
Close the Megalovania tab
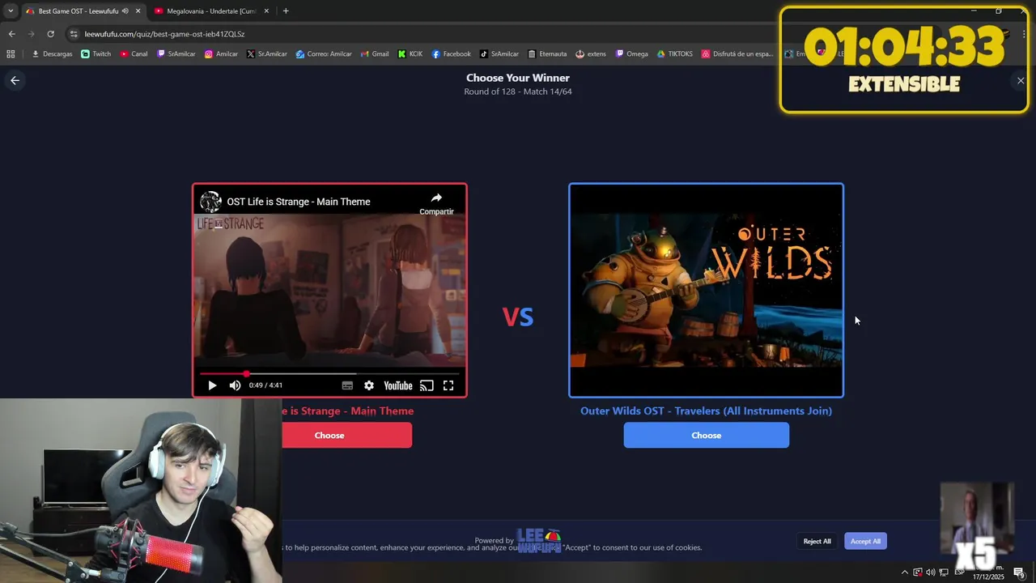tap(265, 11)
